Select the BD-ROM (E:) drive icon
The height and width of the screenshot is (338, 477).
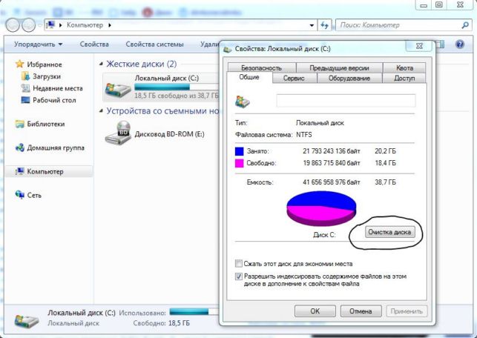pos(118,133)
